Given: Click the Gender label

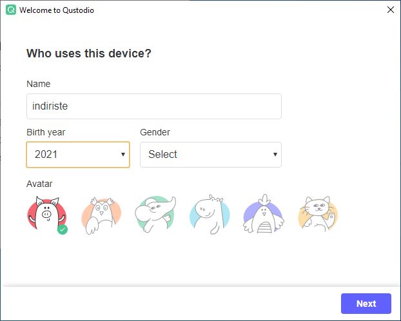Looking at the screenshot, I should [x=155, y=132].
